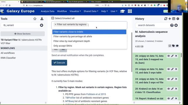Delete dataset 19 Report Kraken2
Viewport: 188px width, 105px height.
[x=176, y=99]
